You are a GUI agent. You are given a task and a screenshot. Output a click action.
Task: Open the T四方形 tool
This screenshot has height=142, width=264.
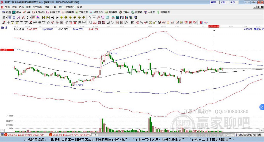pos(82,12)
